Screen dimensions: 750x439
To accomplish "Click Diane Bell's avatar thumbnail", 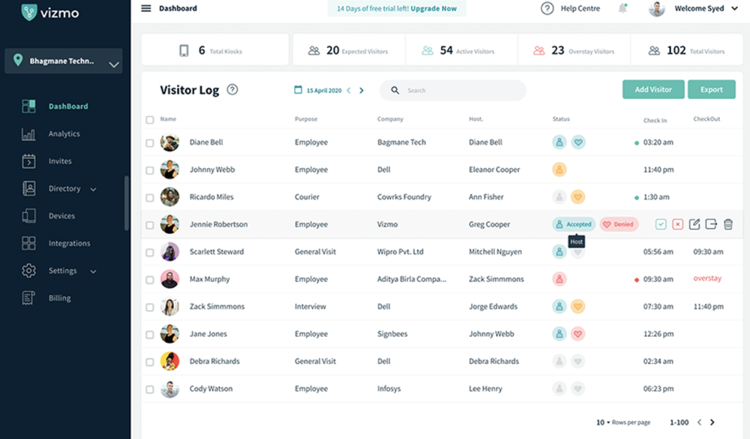I will (169, 142).
